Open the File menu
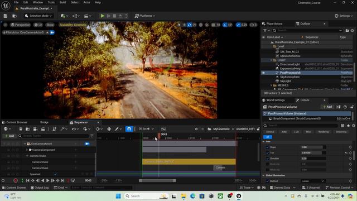 point(16,2)
